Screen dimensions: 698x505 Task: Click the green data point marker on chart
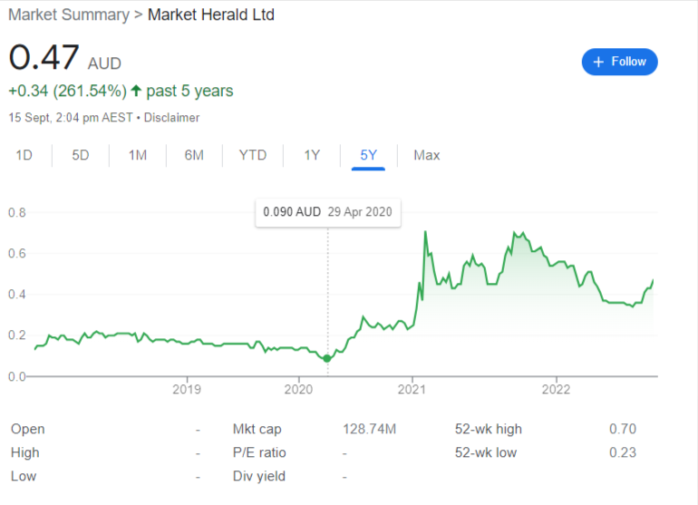(327, 358)
